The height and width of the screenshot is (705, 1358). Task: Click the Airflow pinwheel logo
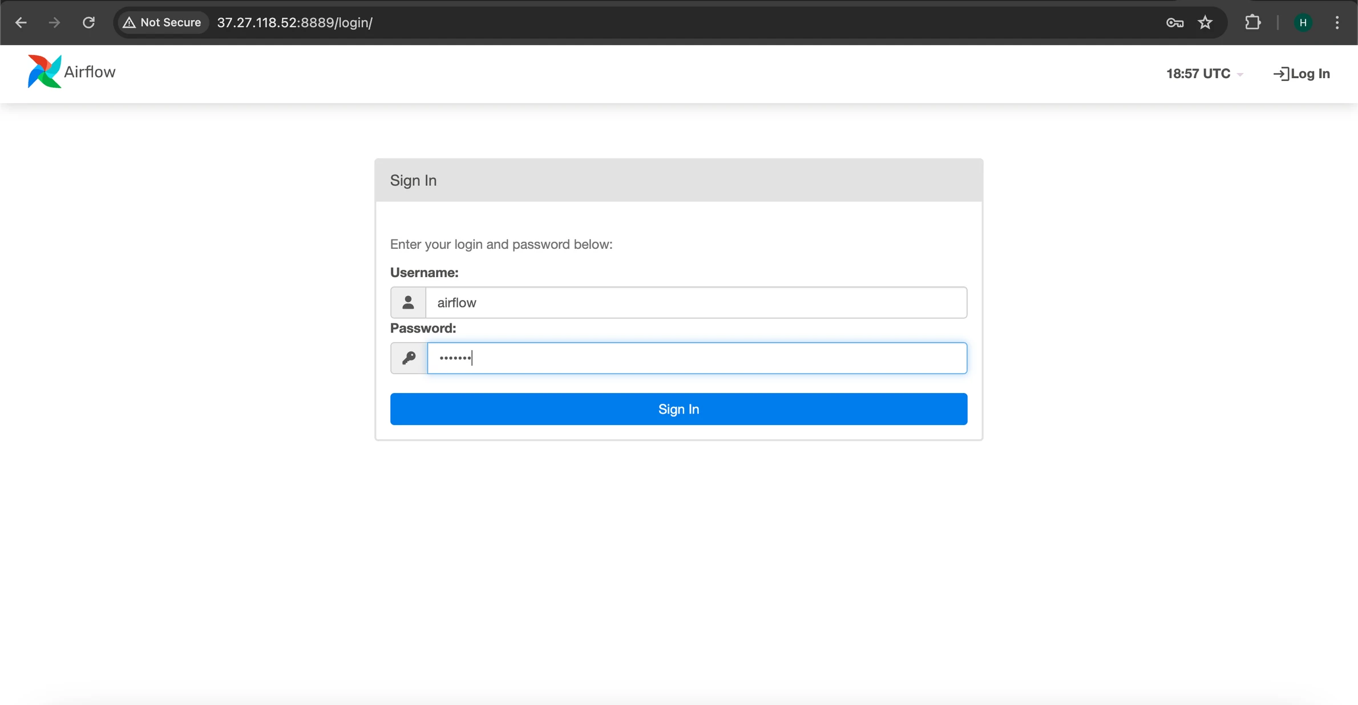pos(44,72)
